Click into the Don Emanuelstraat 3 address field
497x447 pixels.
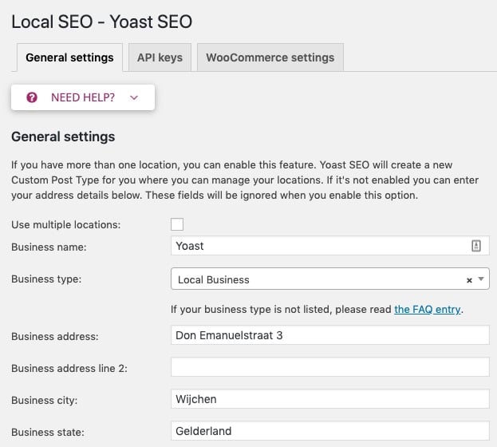pyautogui.click(x=329, y=335)
